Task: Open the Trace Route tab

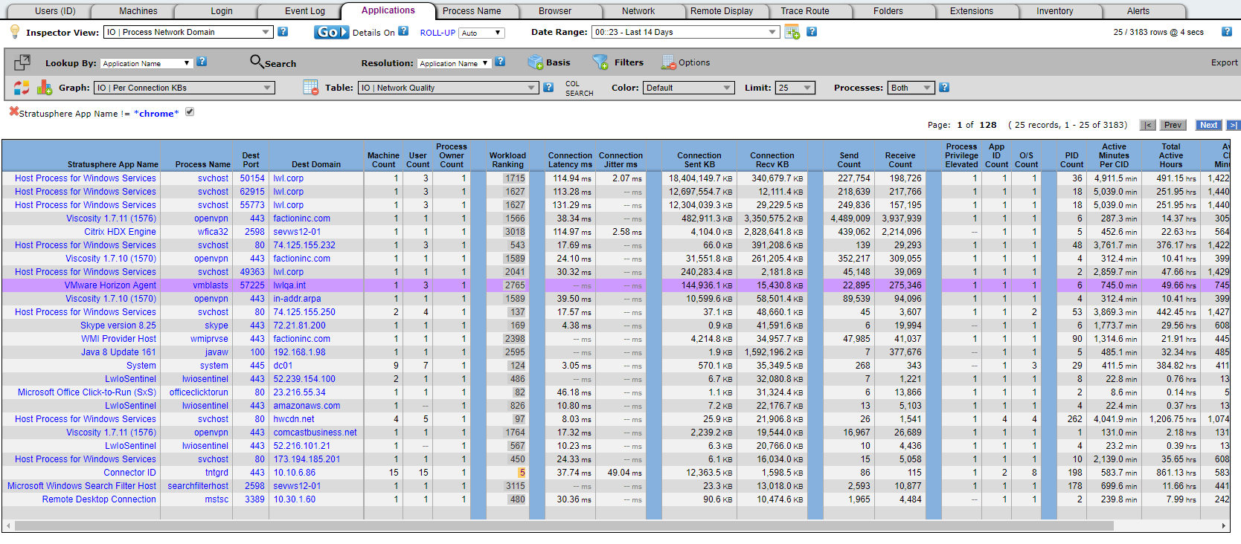Action: (x=805, y=11)
